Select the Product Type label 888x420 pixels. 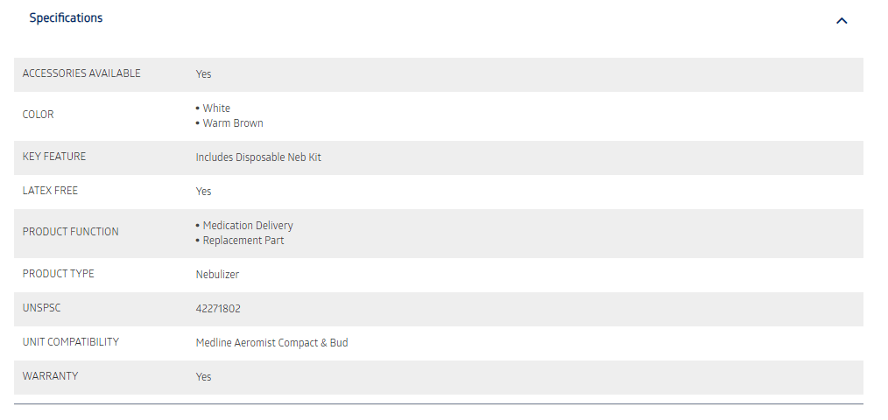58,274
